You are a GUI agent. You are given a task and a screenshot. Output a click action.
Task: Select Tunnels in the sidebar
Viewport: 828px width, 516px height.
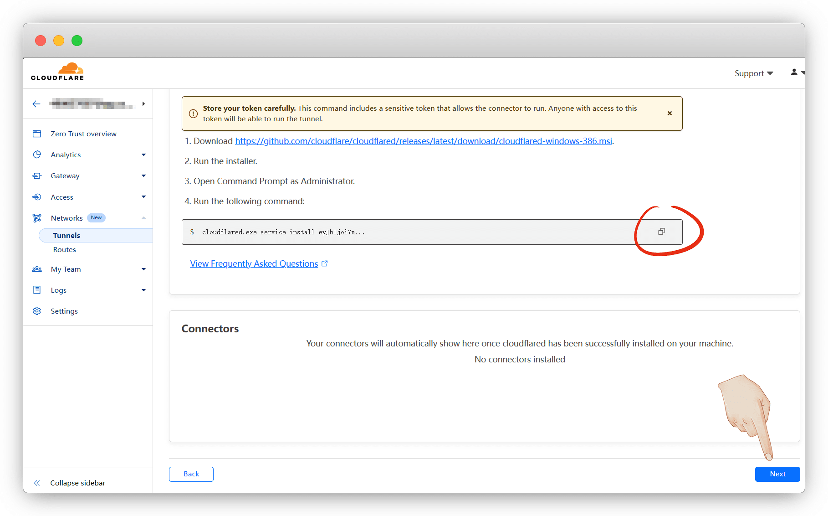click(x=66, y=235)
